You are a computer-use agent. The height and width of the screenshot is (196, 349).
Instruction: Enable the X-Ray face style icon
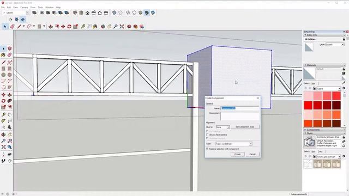coord(114,13)
